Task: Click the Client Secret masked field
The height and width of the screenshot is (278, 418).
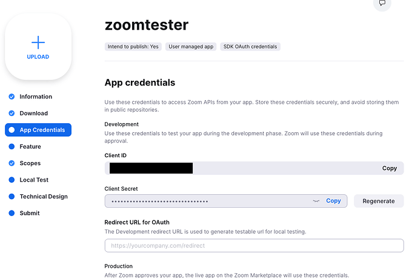Action: (x=206, y=201)
